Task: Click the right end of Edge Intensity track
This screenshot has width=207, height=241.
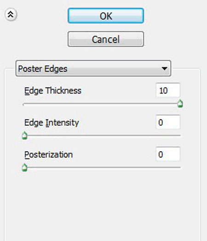Action: [179, 135]
